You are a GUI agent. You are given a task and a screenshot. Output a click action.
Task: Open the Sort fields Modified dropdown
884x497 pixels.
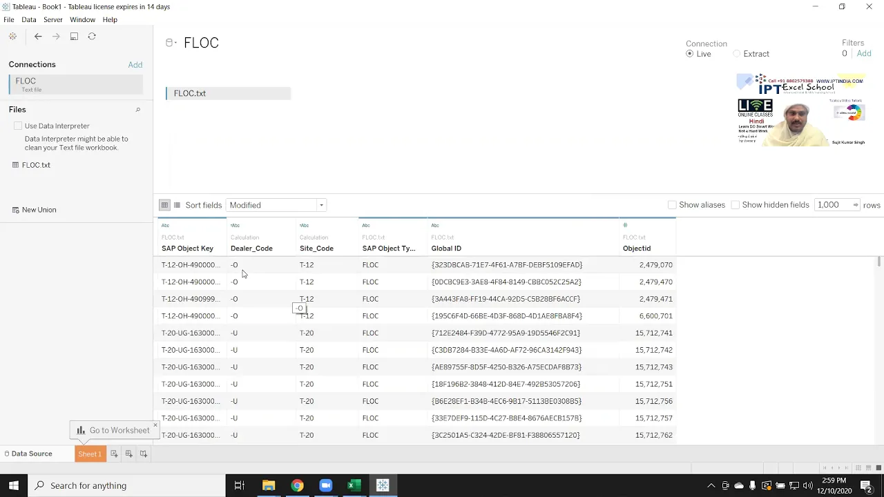click(x=276, y=205)
